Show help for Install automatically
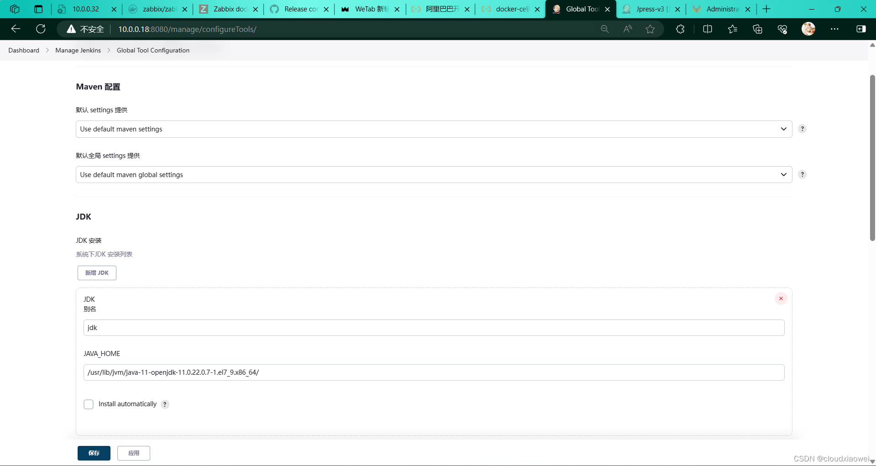The image size is (876, 466). [x=165, y=404]
